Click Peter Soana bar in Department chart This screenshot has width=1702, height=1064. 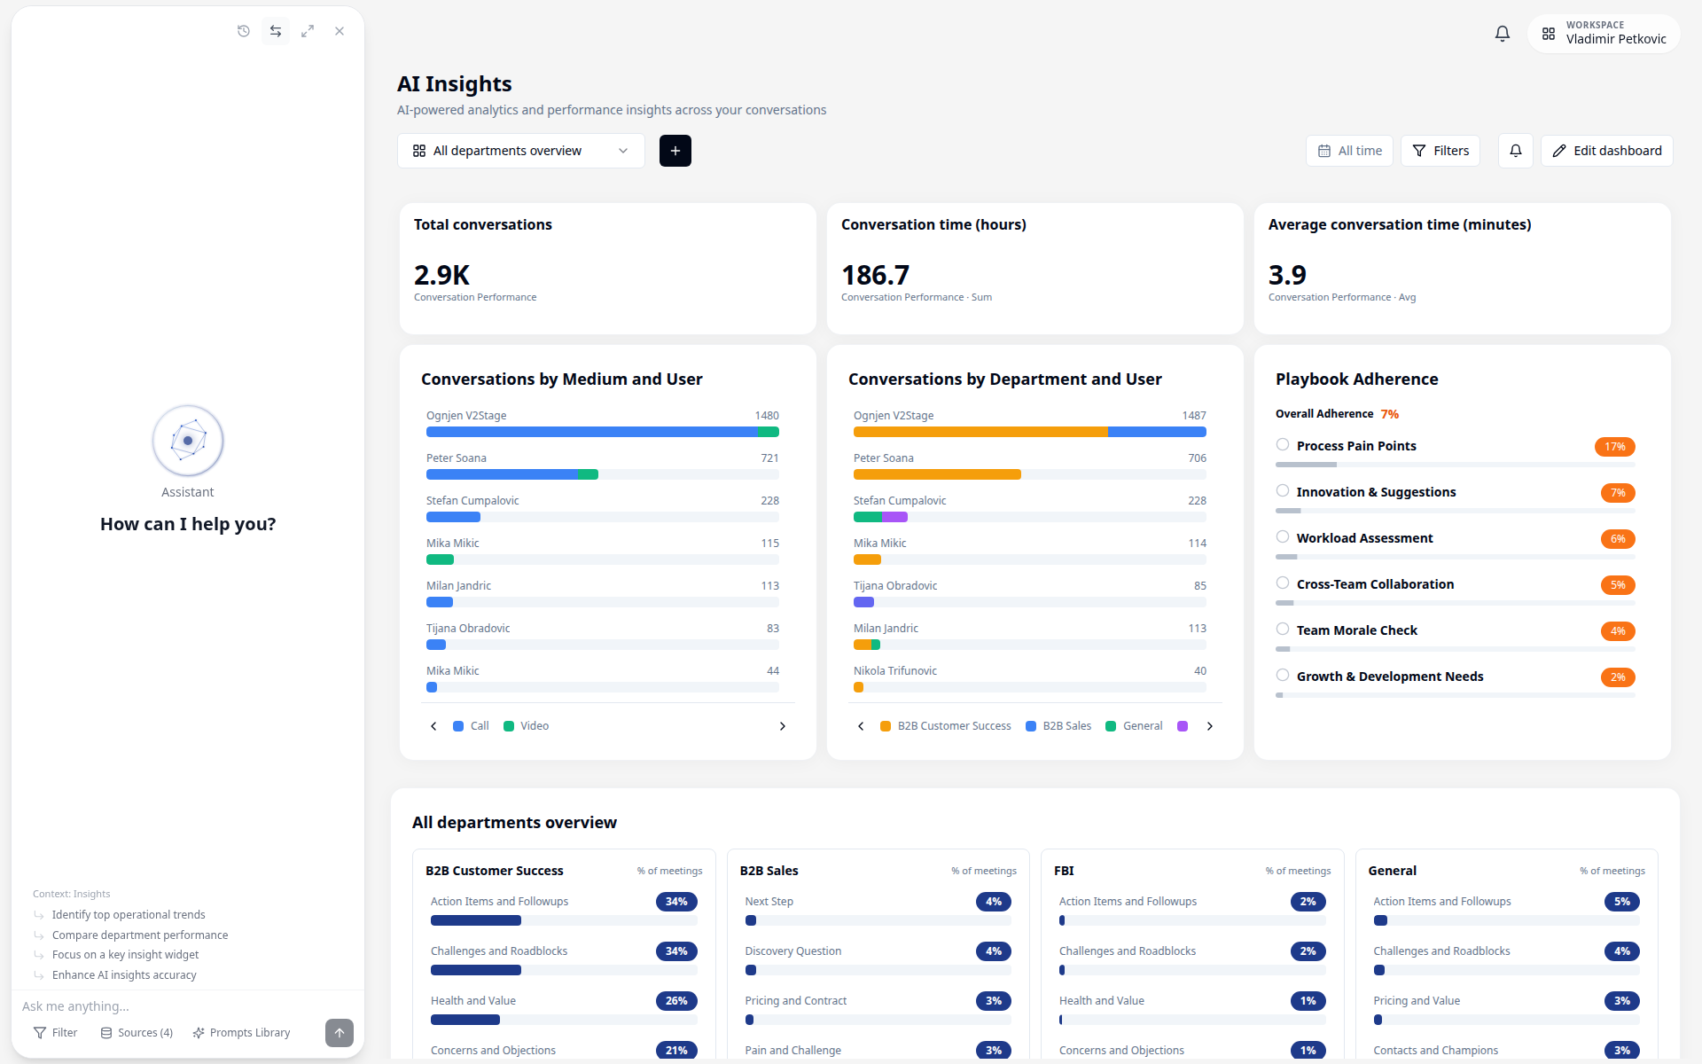tap(937, 474)
